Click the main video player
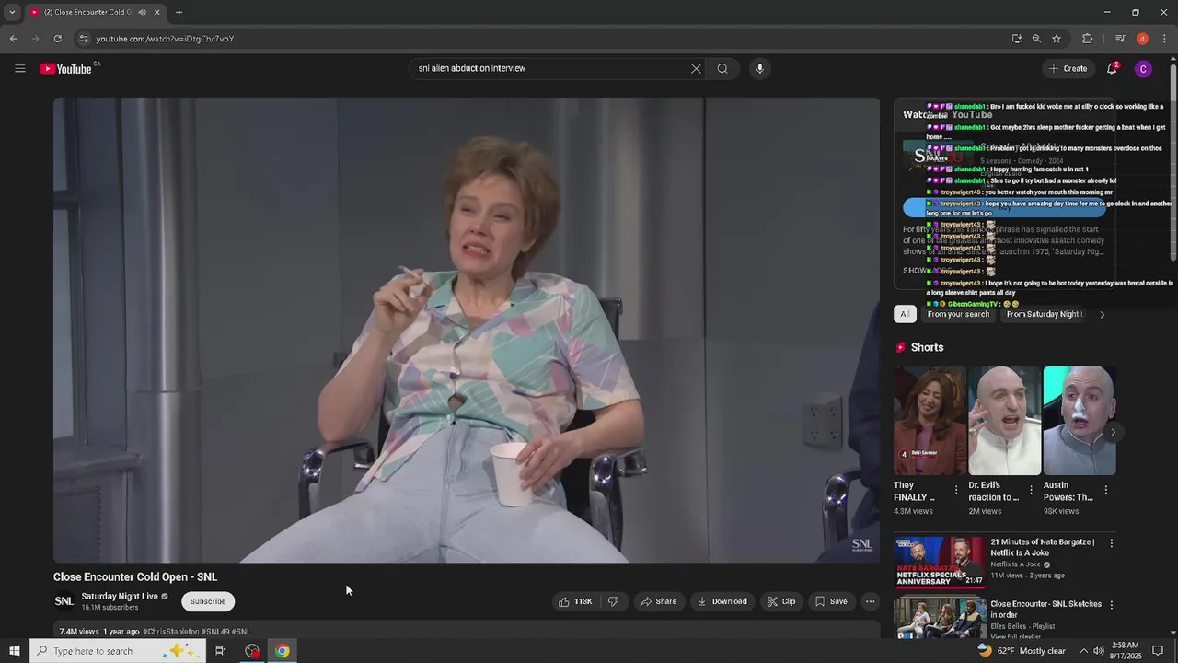1178x663 pixels. [467, 330]
